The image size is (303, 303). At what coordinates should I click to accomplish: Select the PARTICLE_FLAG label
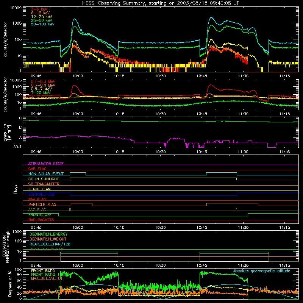pyautogui.click(x=42, y=204)
